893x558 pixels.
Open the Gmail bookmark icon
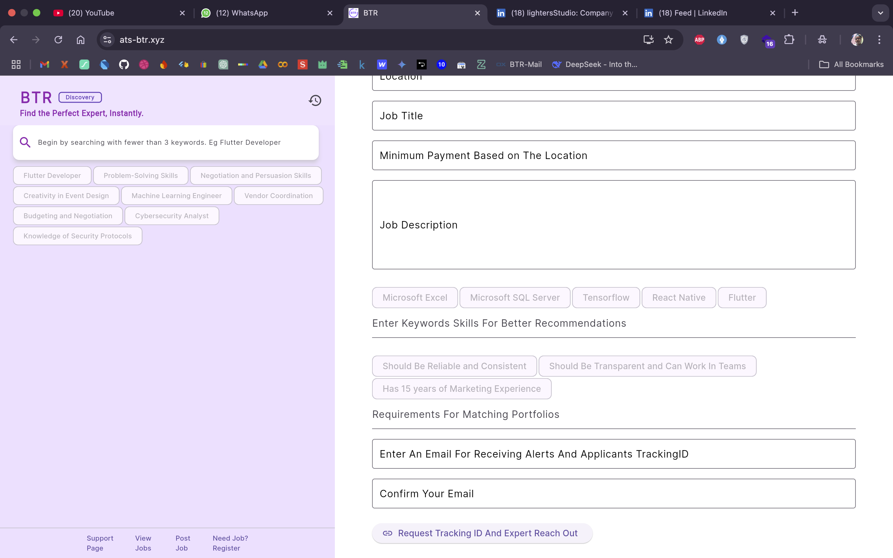pyautogui.click(x=45, y=64)
